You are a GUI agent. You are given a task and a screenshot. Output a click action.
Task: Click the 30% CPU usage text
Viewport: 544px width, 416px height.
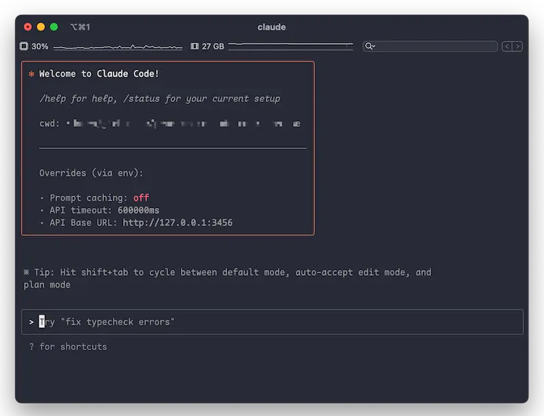tap(40, 46)
